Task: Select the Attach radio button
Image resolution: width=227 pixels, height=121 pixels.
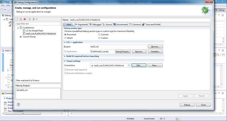Action: 65,38
